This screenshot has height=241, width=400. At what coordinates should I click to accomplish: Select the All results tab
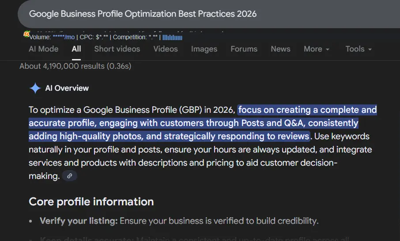tap(76, 49)
